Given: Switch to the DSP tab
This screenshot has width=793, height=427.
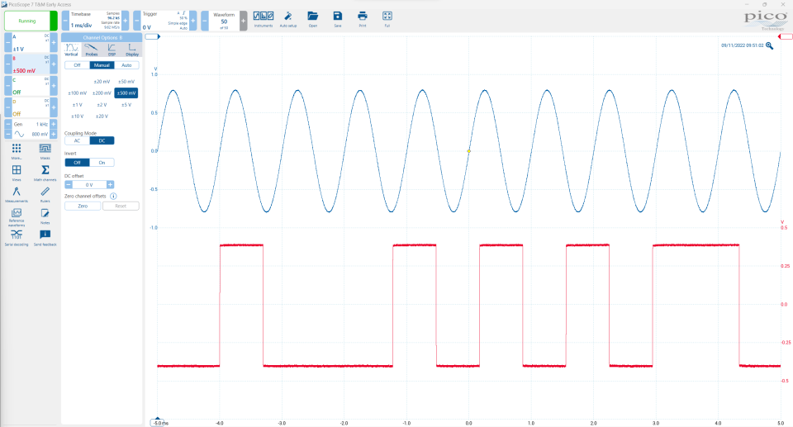Looking at the screenshot, I should pyautogui.click(x=112, y=50).
